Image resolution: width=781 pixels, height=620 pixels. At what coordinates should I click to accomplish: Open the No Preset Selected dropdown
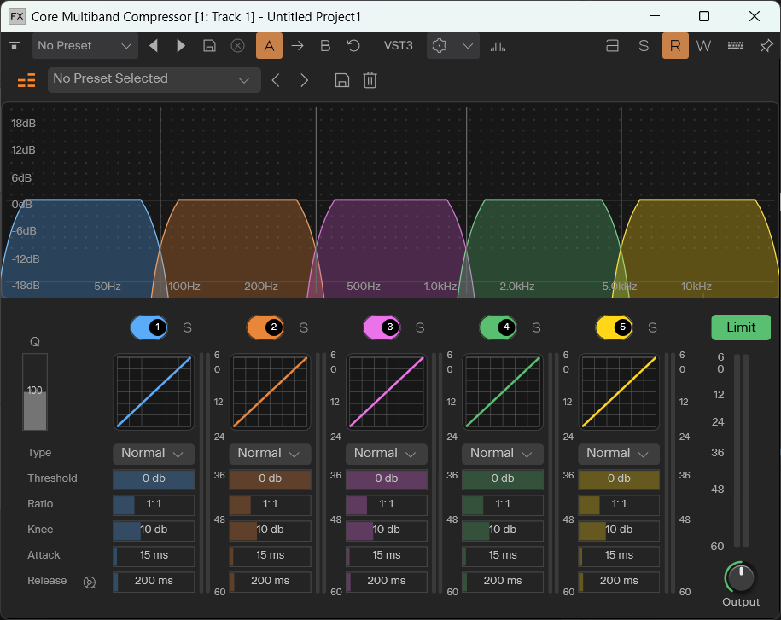click(x=154, y=79)
